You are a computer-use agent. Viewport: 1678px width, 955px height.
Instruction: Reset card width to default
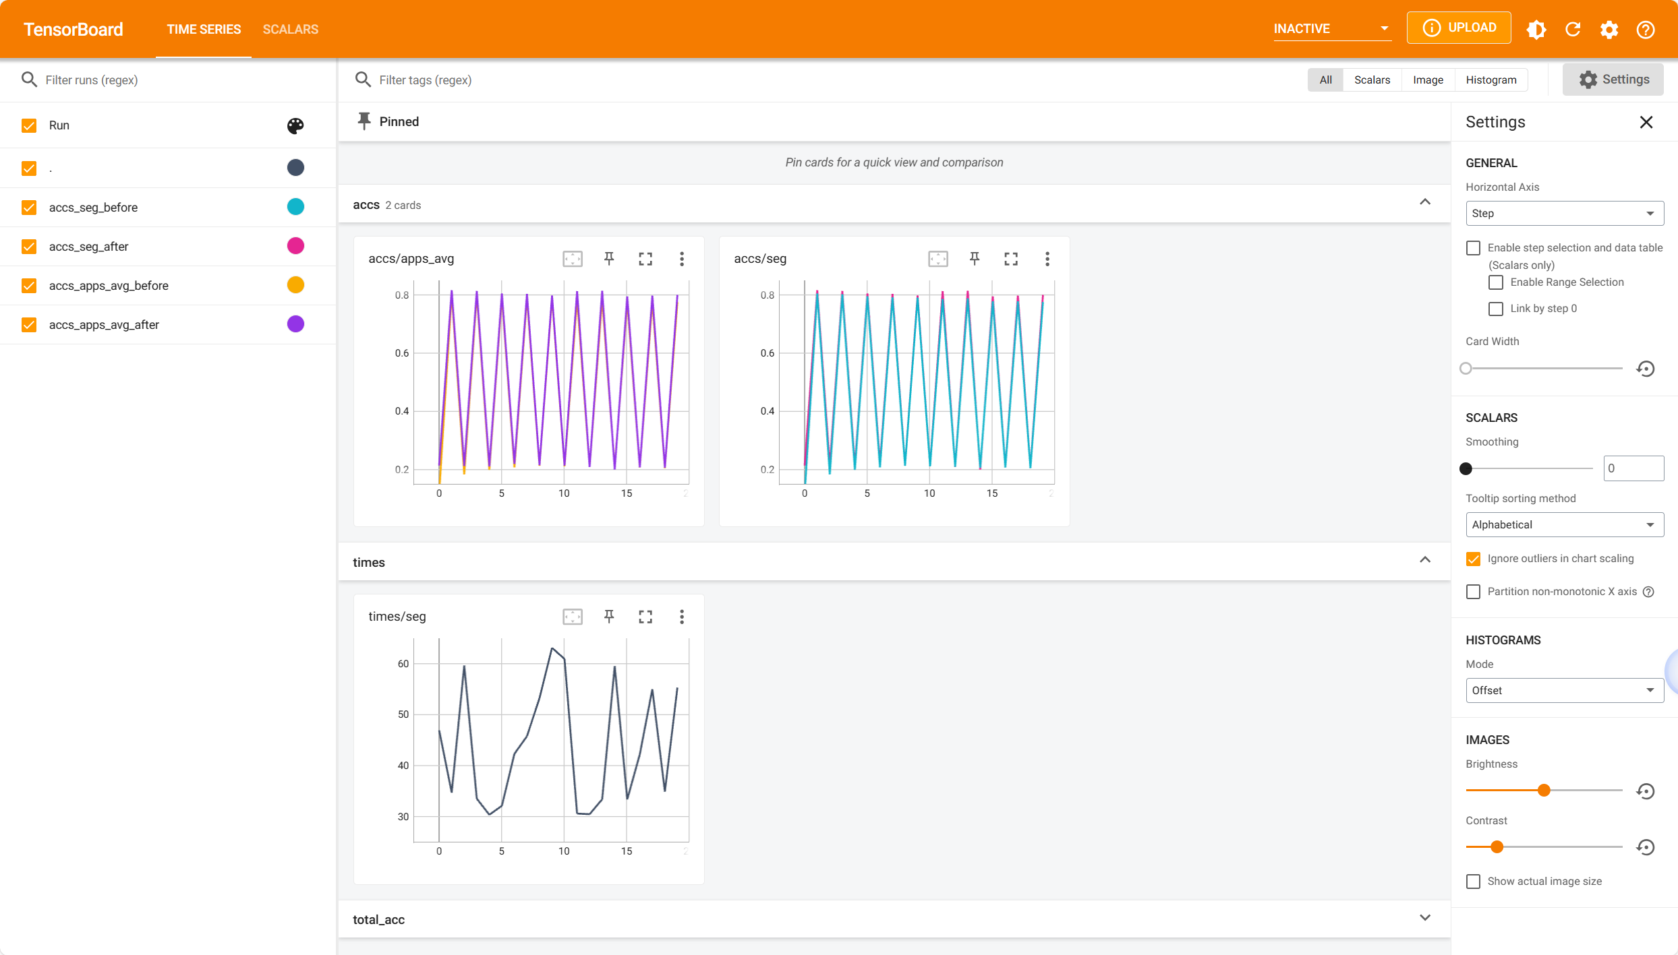(1646, 369)
